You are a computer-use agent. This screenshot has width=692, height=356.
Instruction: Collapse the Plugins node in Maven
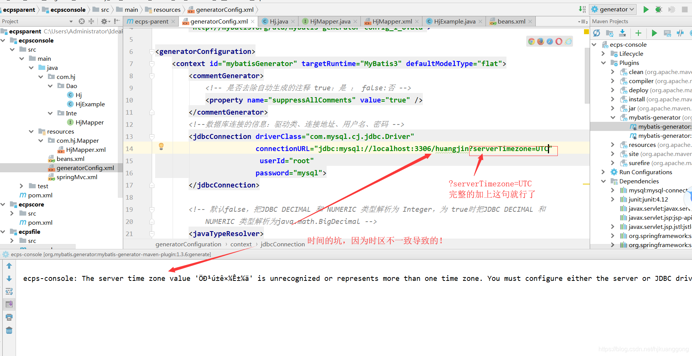point(603,63)
